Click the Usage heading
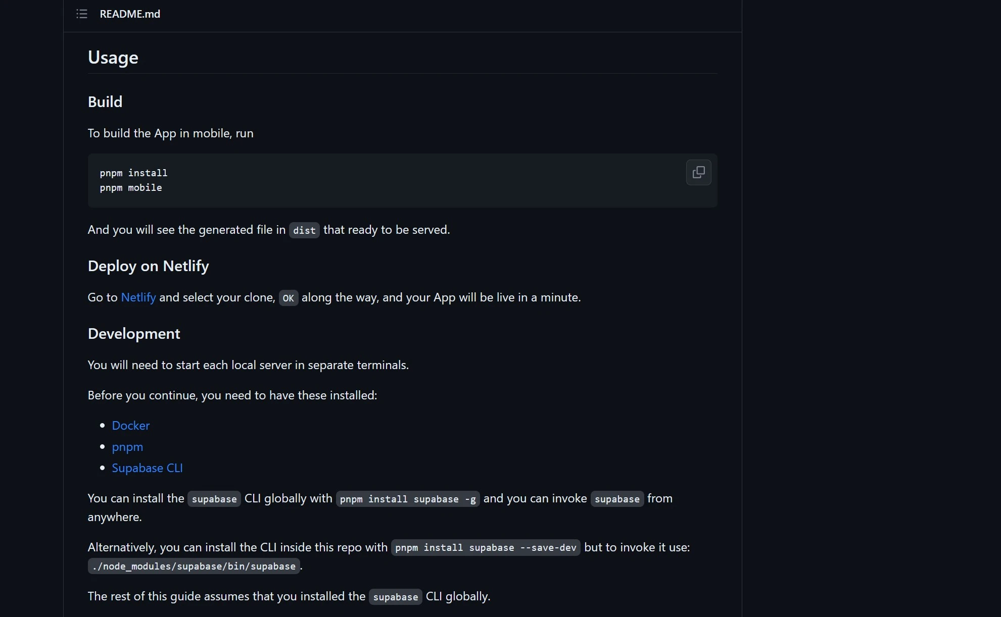 click(x=113, y=58)
